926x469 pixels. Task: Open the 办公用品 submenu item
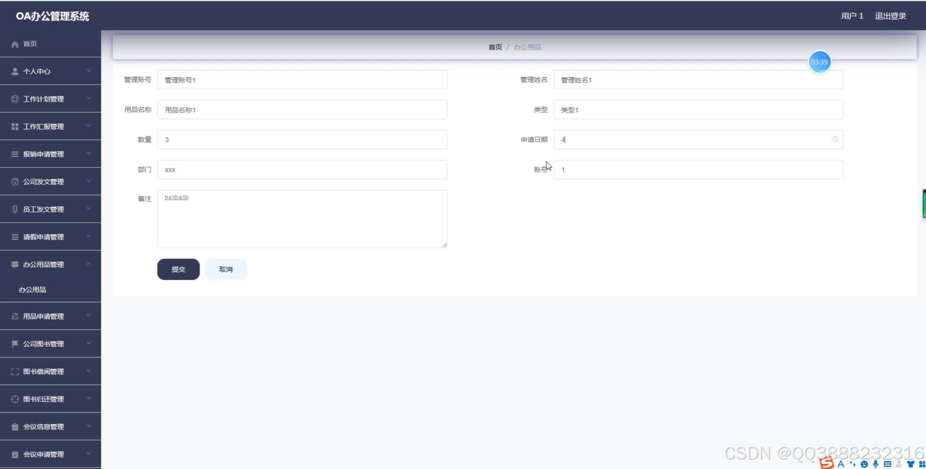[33, 290]
